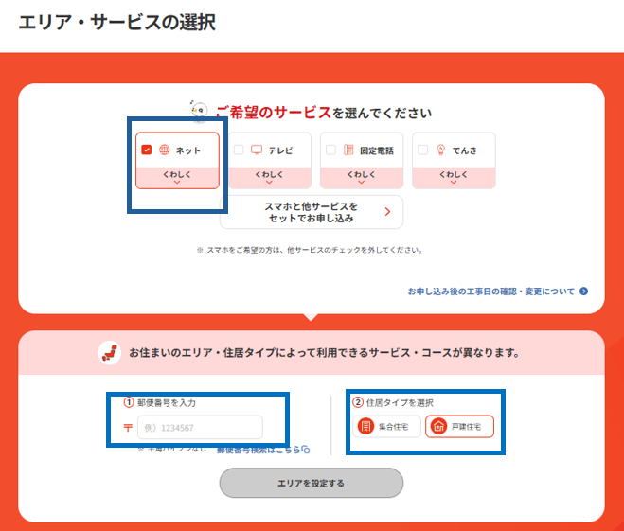Open the 郵便番号検索はこちら link

coord(259,450)
